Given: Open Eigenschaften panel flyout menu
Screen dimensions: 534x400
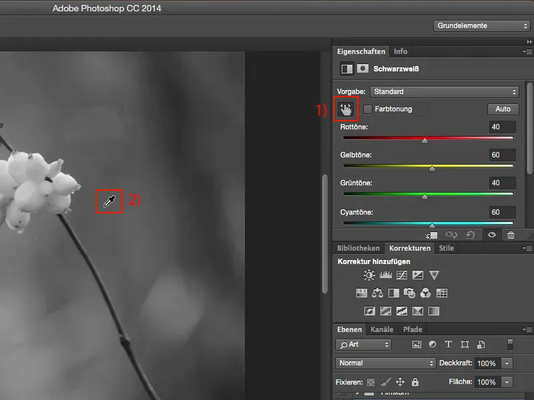Looking at the screenshot, I should click(x=527, y=52).
